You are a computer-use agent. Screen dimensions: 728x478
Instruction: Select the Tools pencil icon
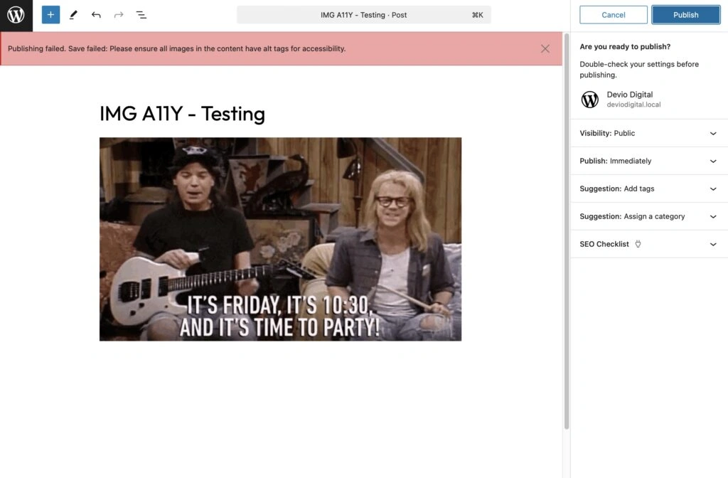73,15
